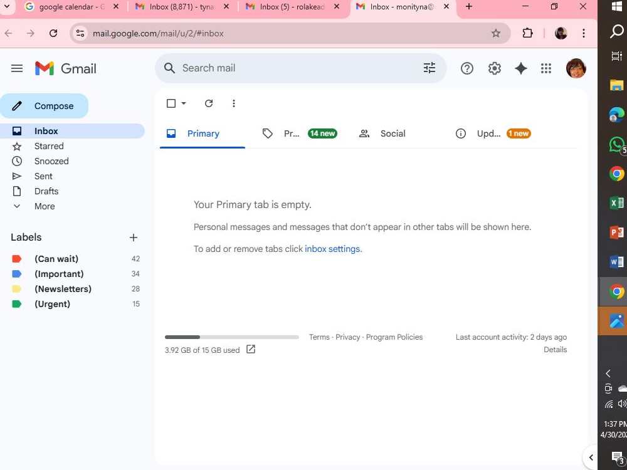The height and width of the screenshot is (470, 627).
Task: Go back in browser history
Action: [8, 34]
